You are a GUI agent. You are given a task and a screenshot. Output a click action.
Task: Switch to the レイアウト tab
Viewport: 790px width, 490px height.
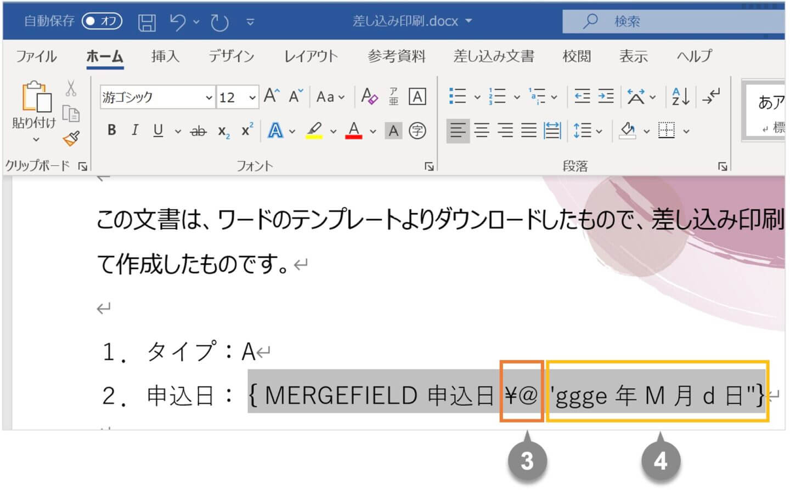[311, 56]
